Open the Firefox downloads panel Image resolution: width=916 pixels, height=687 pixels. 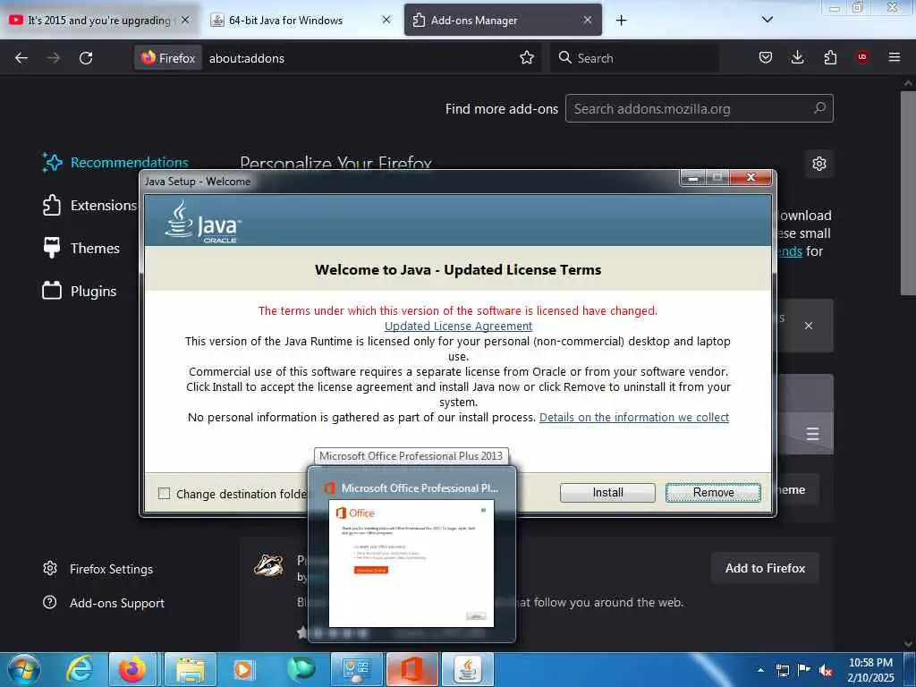point(797,57)
